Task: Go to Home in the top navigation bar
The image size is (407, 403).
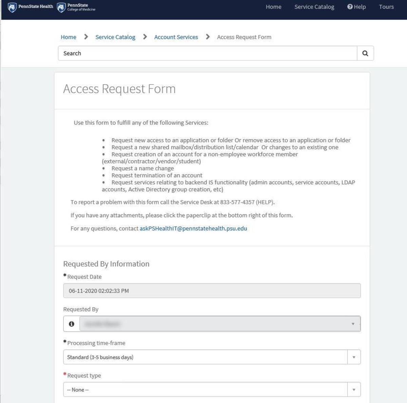Action: (x=273, y=7)
